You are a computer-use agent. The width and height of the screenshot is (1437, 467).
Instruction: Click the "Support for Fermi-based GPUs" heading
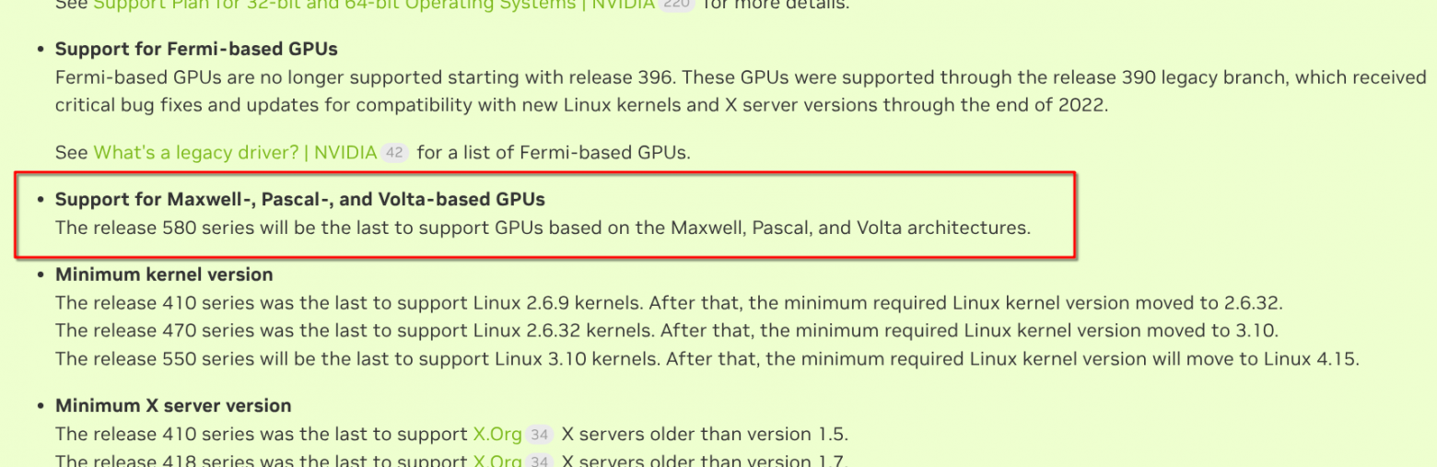[x=196, y=49]
